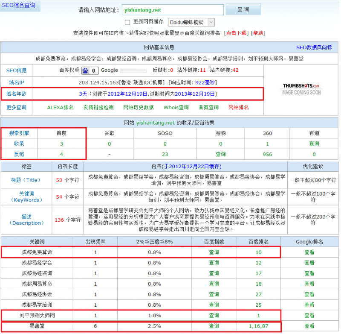Click Baidu rank 10 for 成都免费算命
341x334 pixels.
259,252
